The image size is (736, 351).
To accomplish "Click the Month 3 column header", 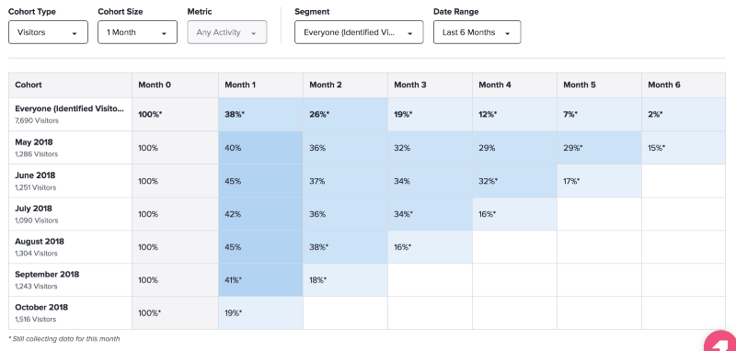I will coord(430,85).
